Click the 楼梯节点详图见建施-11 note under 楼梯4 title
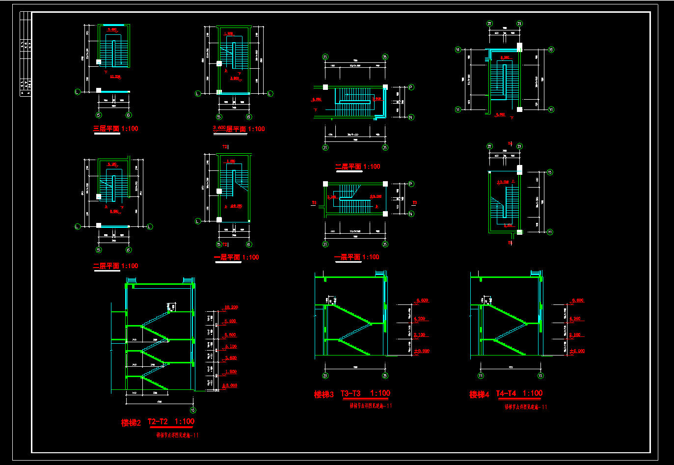 click(526, 407)
